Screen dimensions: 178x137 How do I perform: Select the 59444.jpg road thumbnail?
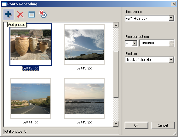pyautogui.click(x=31, y=98)
